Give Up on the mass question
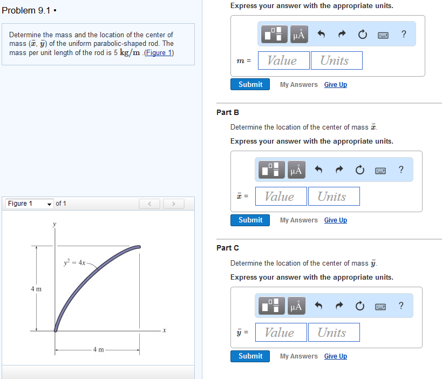This screenshot has height=379, width=442. click(x=336, y=85)
